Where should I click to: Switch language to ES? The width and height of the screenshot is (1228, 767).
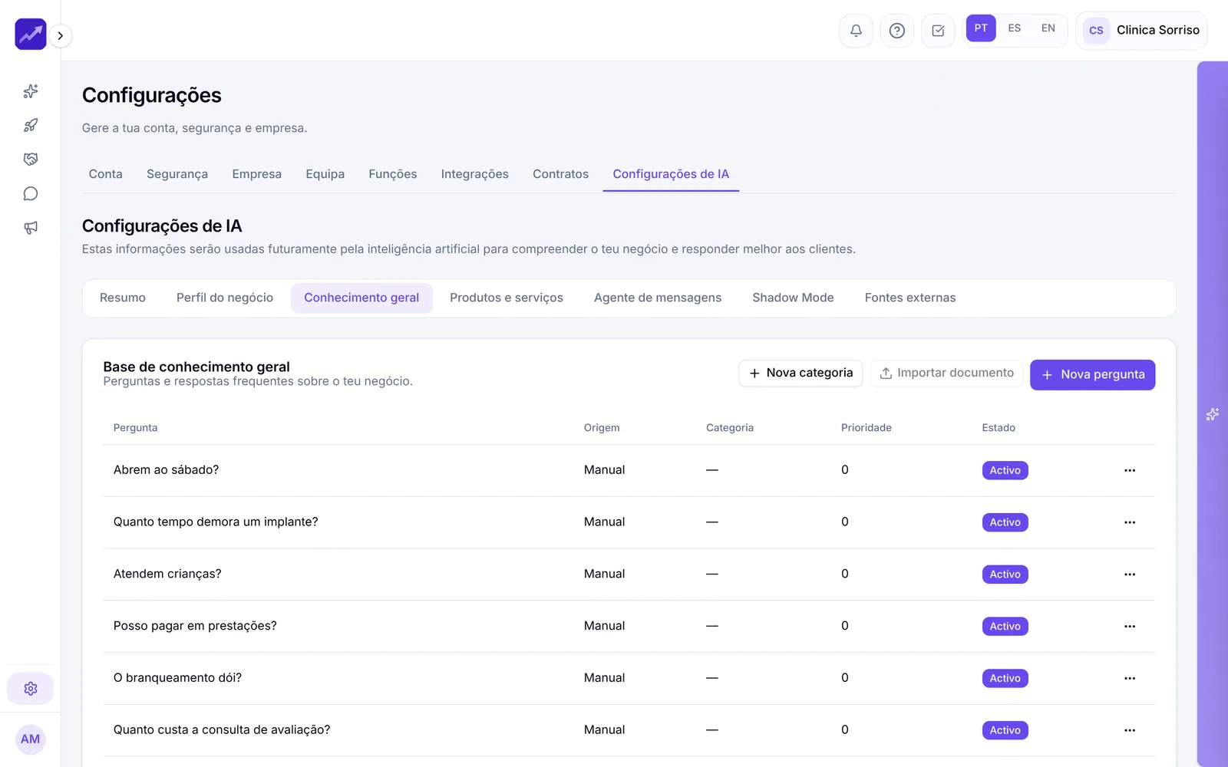tap(1015, 28)
